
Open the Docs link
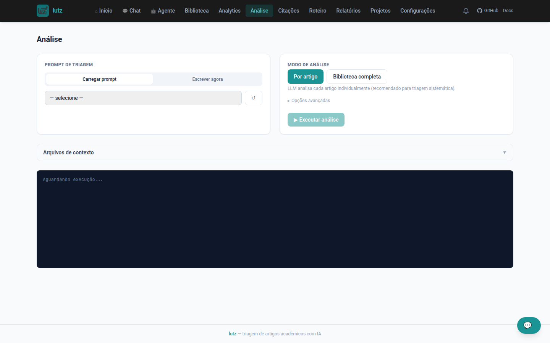(508, 11)
